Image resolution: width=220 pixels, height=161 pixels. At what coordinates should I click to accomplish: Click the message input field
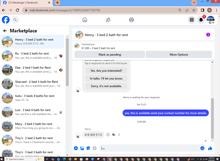(x=150, y=148)
